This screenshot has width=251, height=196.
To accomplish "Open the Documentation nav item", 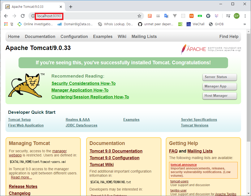I will [x=40, y=37].
